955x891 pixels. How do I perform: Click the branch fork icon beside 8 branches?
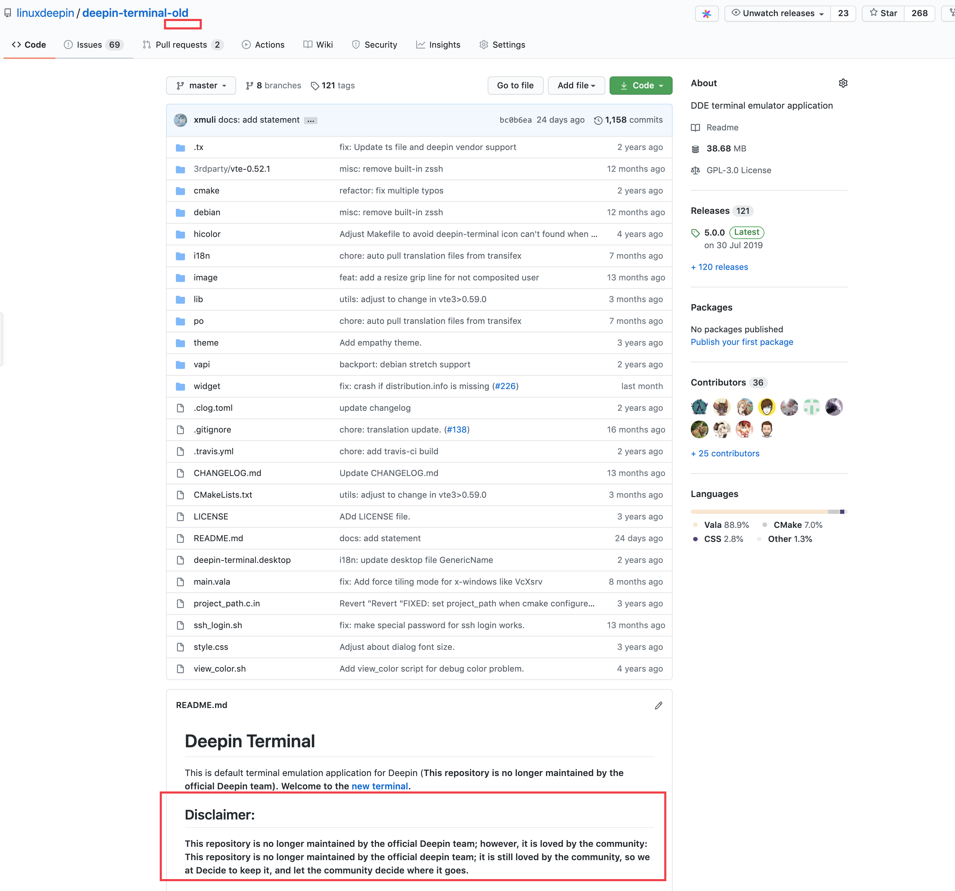click(x=250, y=85)
